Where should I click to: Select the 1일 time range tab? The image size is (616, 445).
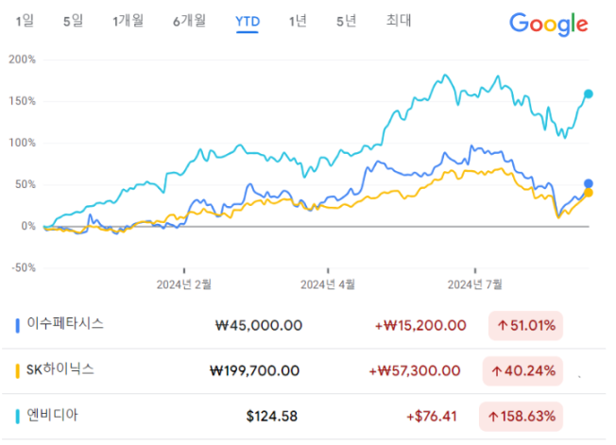point(25,21)
